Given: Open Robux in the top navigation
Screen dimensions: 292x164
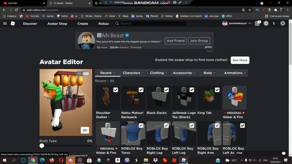Looking at the screenshot, I should point(104,24).
